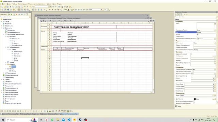Click the microphone icon in the system tray
The image size is (218, 122).
[x=193, y=120]
